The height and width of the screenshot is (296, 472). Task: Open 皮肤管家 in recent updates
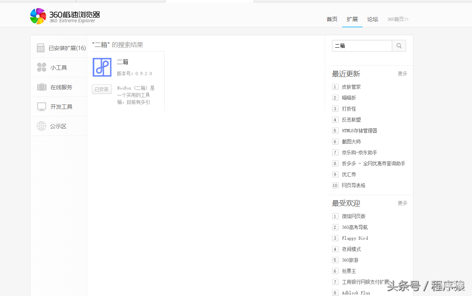(351, 87)
